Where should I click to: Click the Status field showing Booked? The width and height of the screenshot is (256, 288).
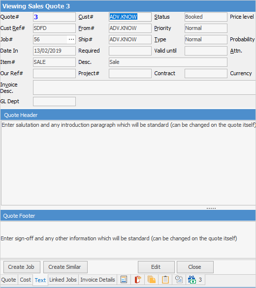[x=206, y=17]
